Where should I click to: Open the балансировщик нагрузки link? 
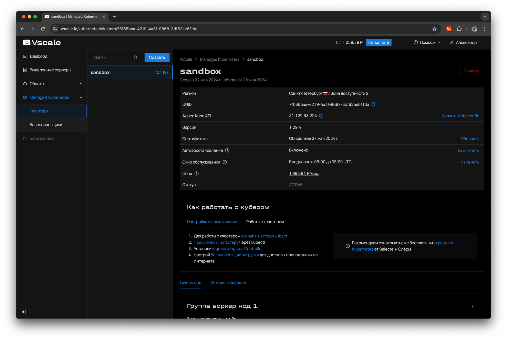tap(235, 255)
